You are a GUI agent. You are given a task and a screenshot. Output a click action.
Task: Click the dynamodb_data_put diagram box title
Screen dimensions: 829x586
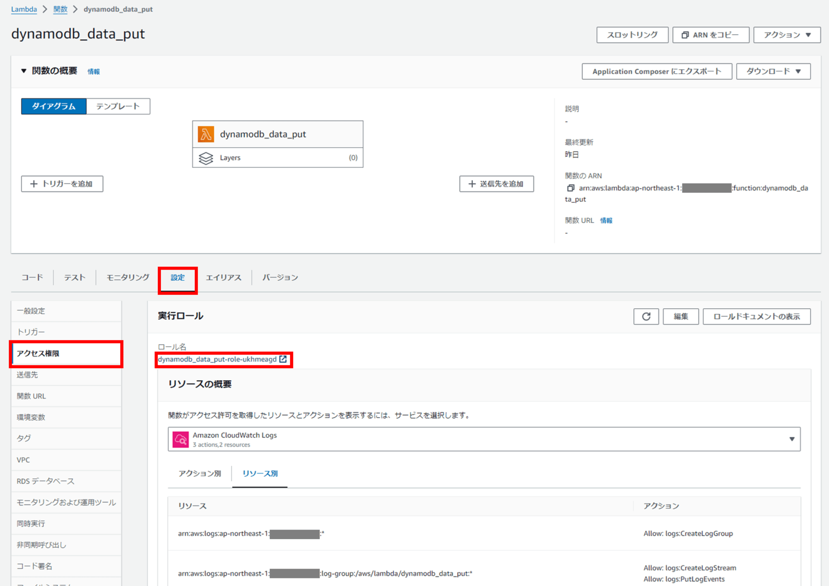point(263,134)
